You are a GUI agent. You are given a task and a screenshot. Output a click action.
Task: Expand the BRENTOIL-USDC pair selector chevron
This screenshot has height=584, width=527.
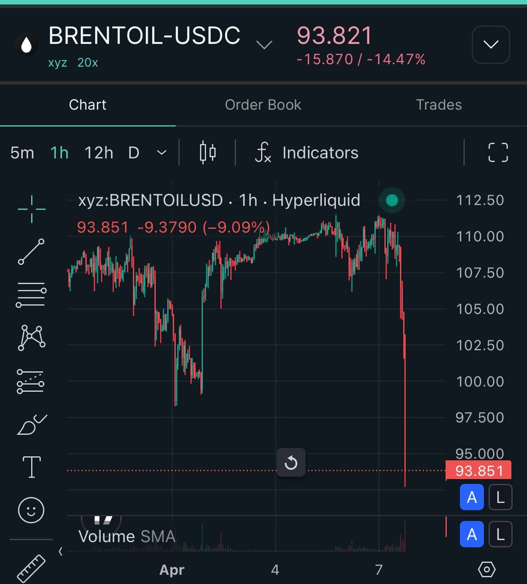coord(264,45)
